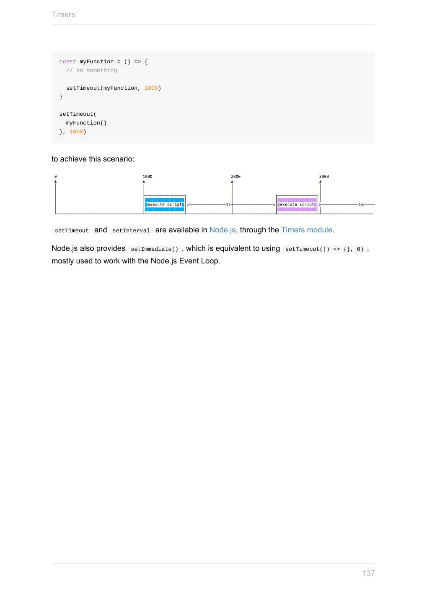Click the "const" keyword in the code block
427x604 pixels.
click(x=67, y=62)
